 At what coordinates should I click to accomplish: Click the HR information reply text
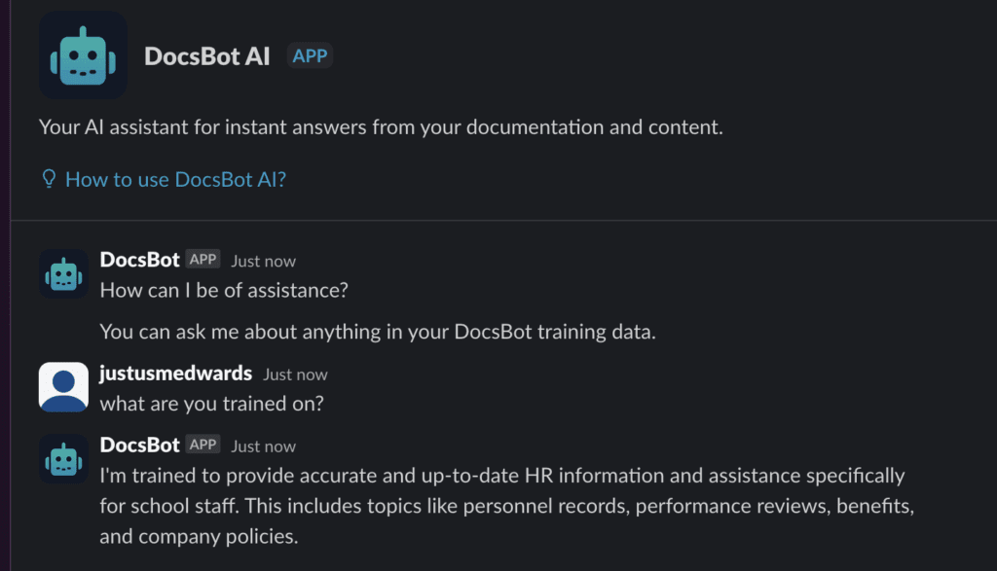(x=501, y=506)
